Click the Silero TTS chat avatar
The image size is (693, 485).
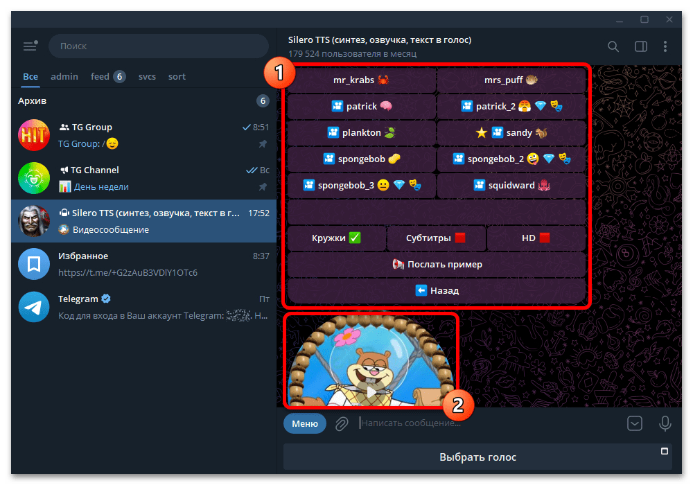(x=33, y=221)
